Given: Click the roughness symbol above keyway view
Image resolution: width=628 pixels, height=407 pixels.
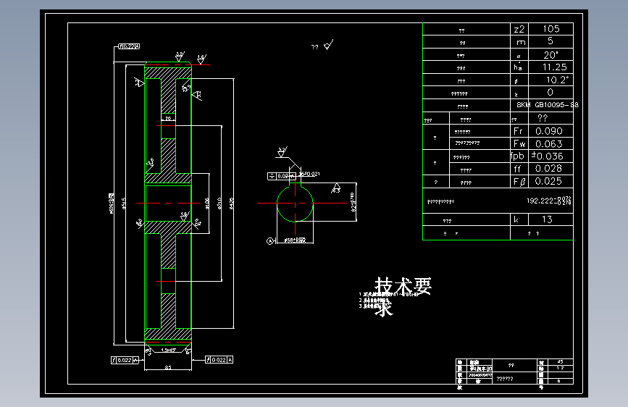Looking at the screenshot, I should (x=282, y=152).
